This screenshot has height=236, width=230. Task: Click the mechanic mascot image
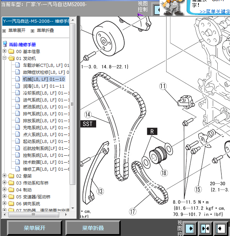coord(172,8)
